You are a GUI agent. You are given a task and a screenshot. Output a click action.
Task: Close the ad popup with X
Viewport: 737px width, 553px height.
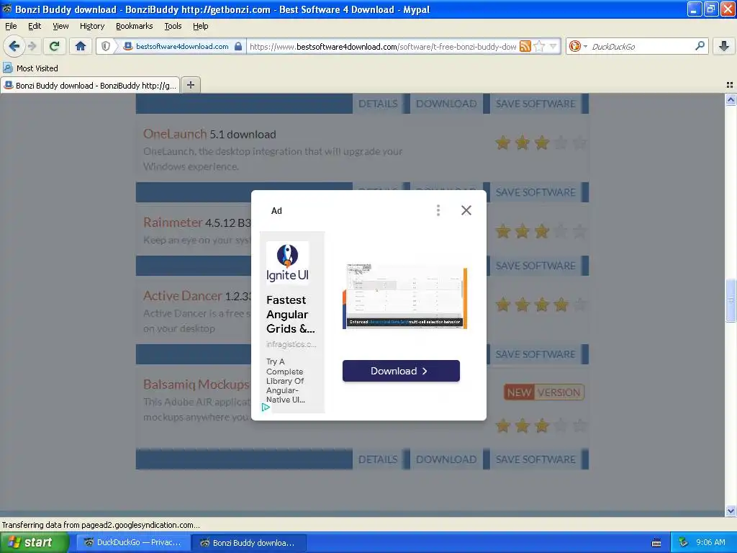pyautogui.click(x=466, y=210)
